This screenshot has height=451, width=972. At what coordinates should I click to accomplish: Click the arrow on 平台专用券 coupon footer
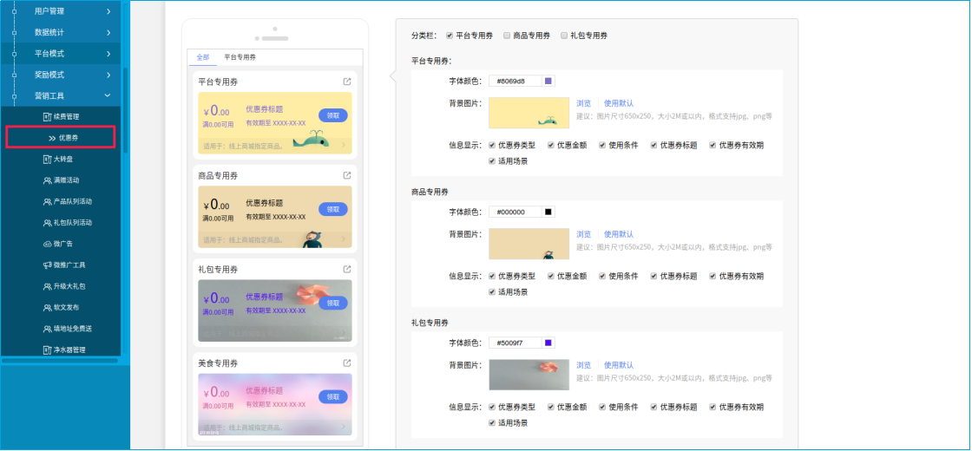click(x=345, y=147)
